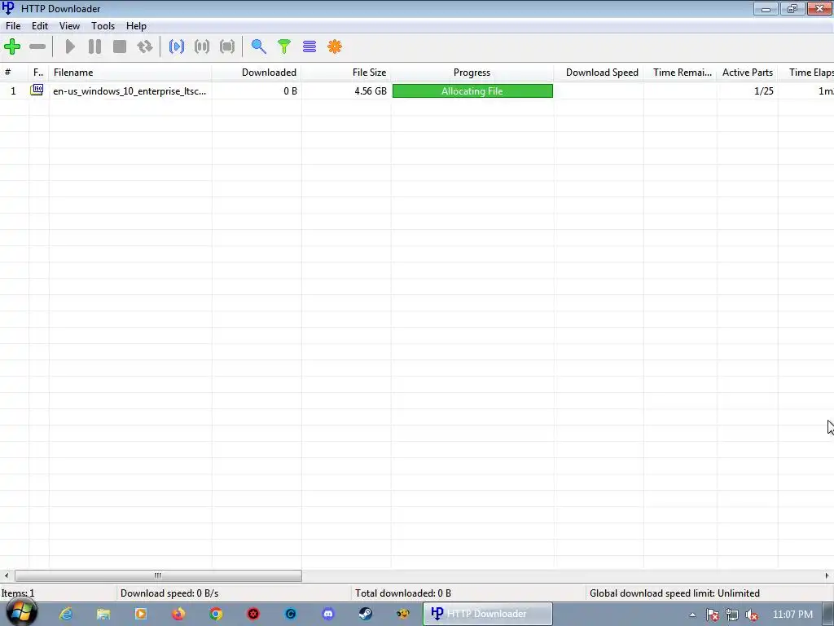Click the Start play toolbar icon

[70, 46]
